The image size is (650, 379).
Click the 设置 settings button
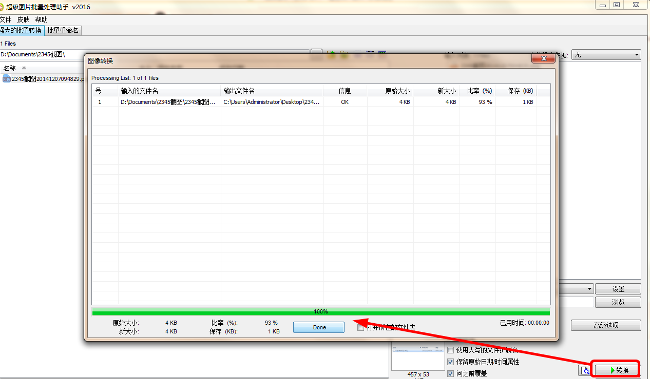[x=618, y=289]
